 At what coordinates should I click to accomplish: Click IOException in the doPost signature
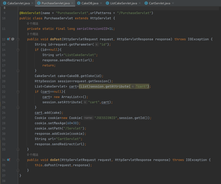point(198,39)
